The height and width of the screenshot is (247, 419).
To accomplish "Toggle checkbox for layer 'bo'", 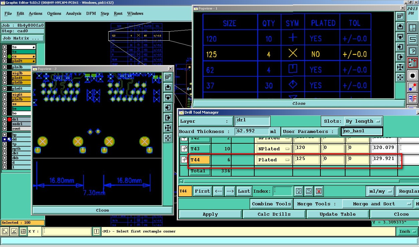I will (x=5, y=113).
